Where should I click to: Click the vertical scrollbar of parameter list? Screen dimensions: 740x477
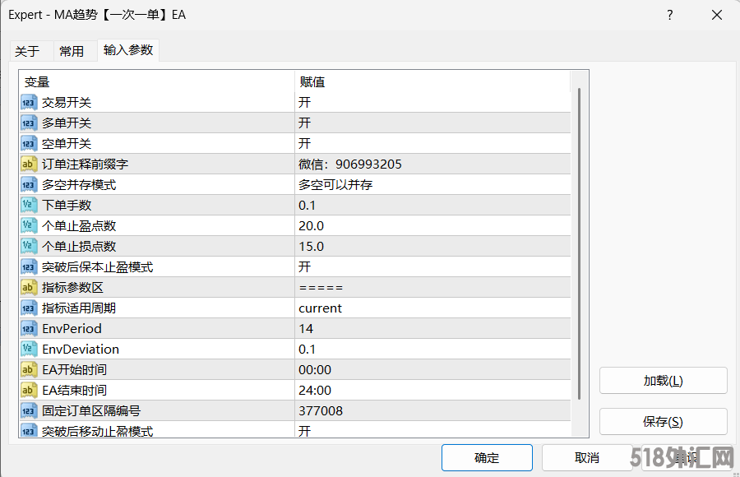tap(580, 247)
